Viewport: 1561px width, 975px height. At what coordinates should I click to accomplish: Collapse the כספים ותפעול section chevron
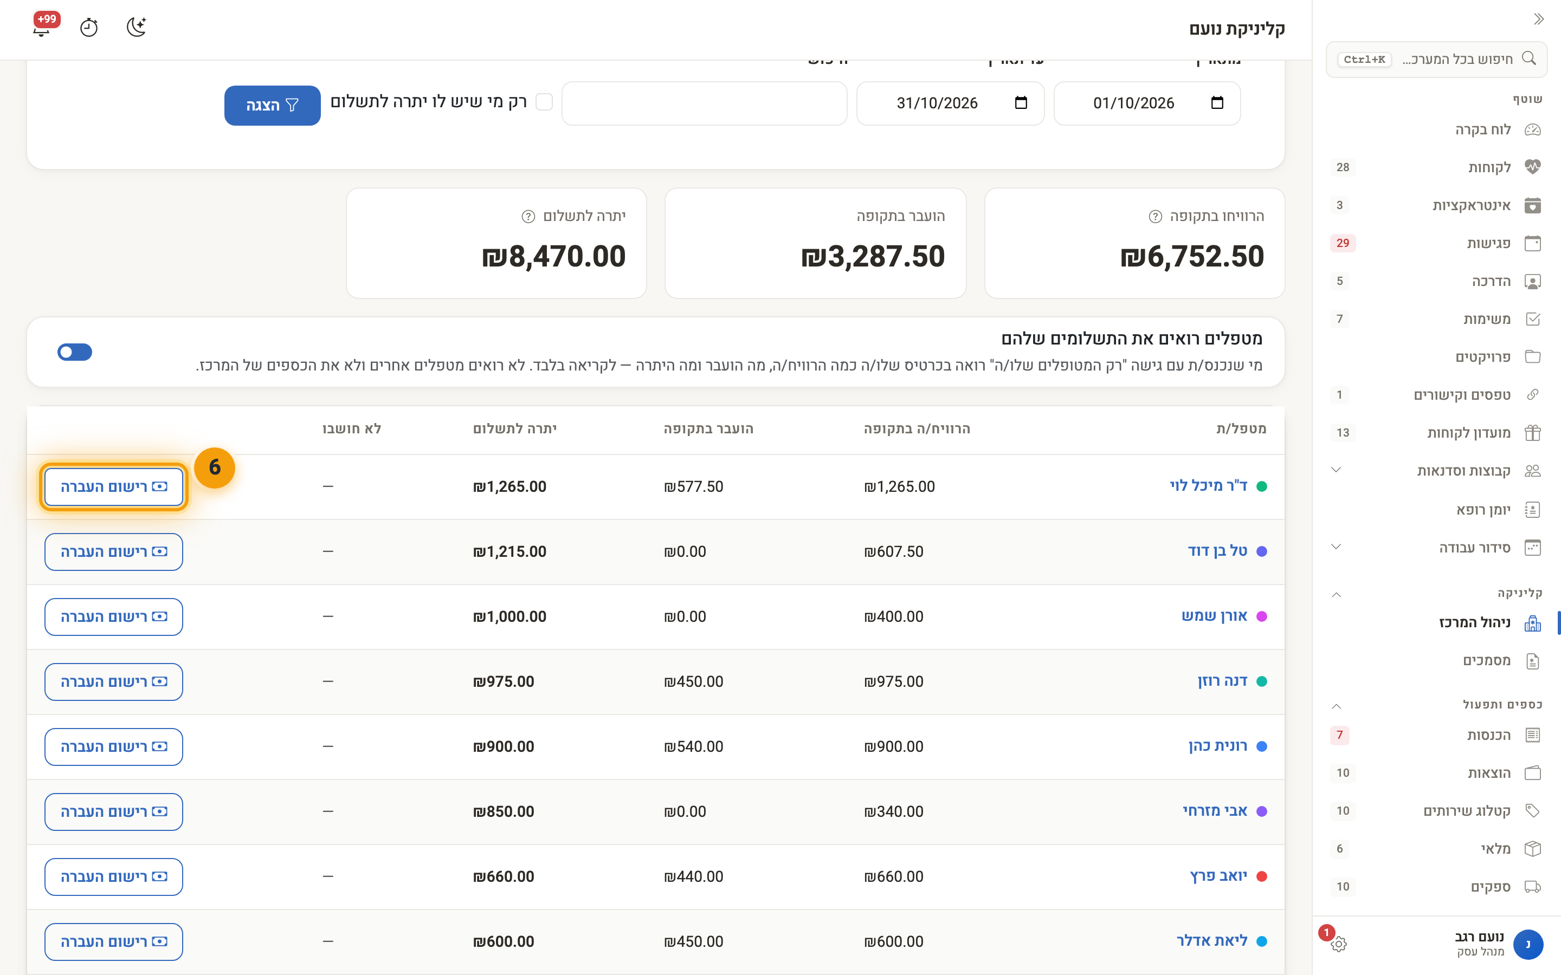(1336, 705)
